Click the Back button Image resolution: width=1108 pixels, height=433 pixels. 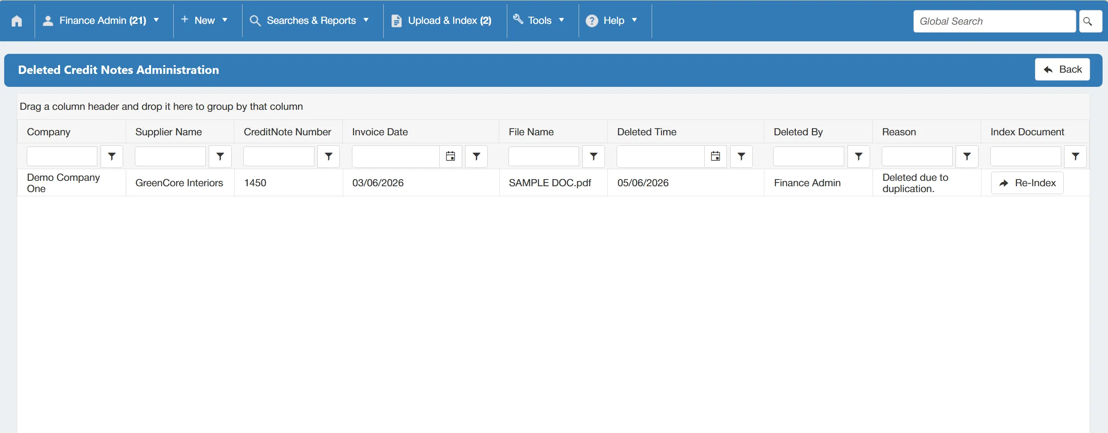point(1062,70)
